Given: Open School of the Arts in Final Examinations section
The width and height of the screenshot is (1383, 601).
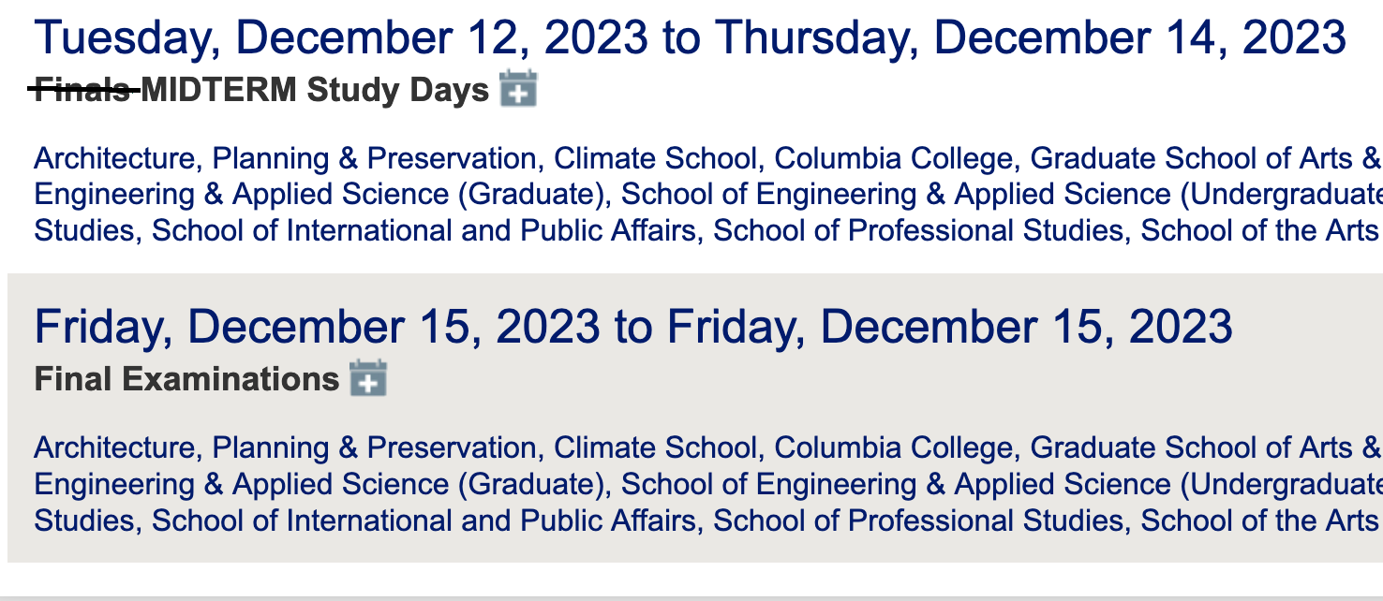Looking at the screenshot, I should tap(1259, 520).
